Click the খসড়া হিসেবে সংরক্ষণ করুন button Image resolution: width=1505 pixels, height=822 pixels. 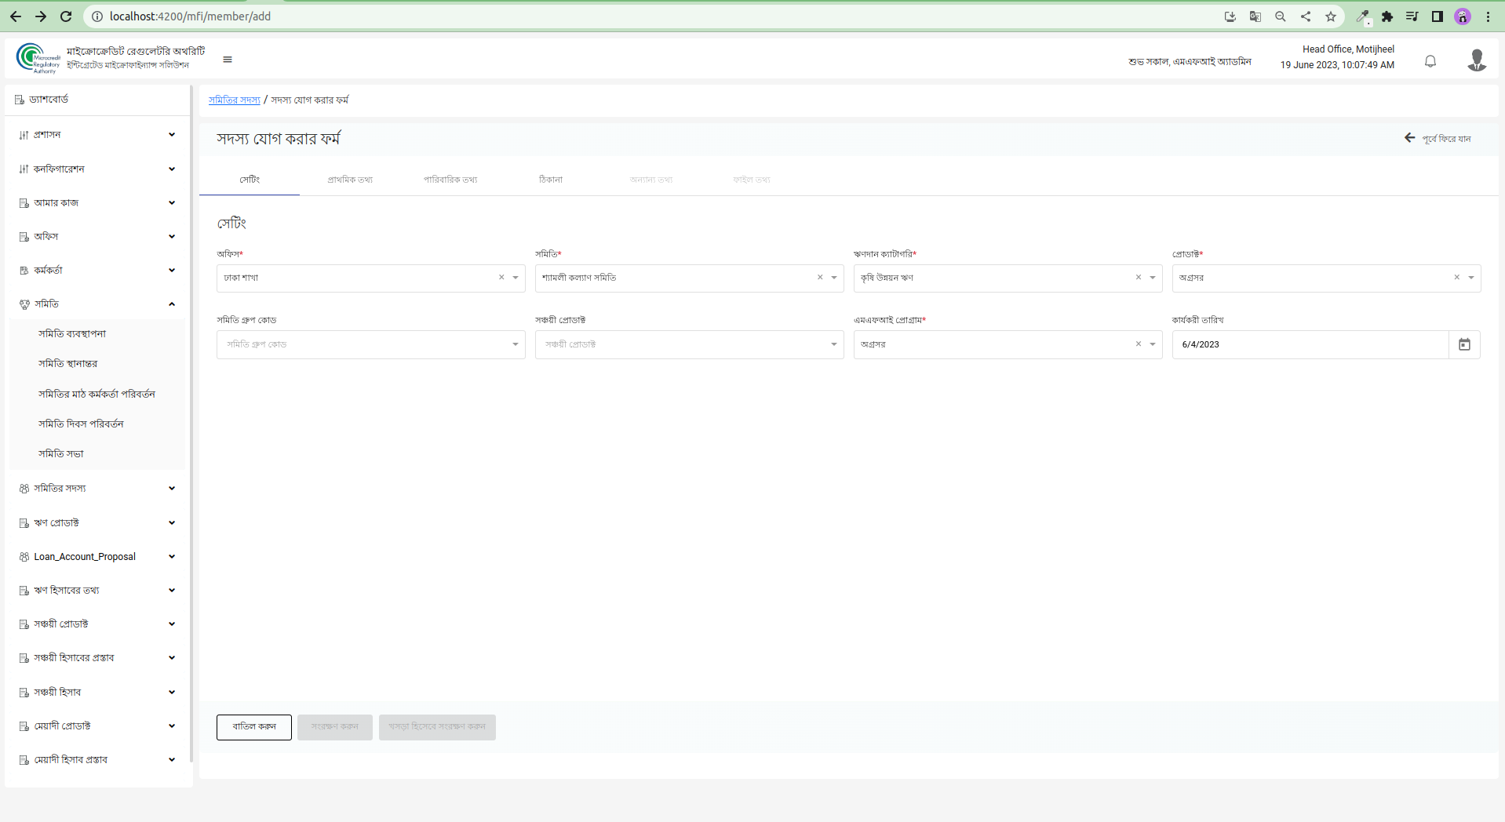pos(437,727)
